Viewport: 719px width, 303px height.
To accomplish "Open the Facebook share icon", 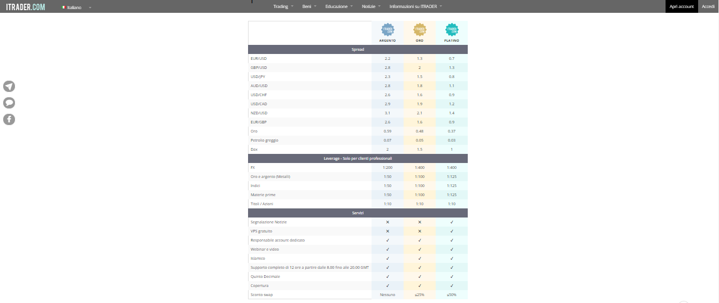I will [x=9, y=120].
